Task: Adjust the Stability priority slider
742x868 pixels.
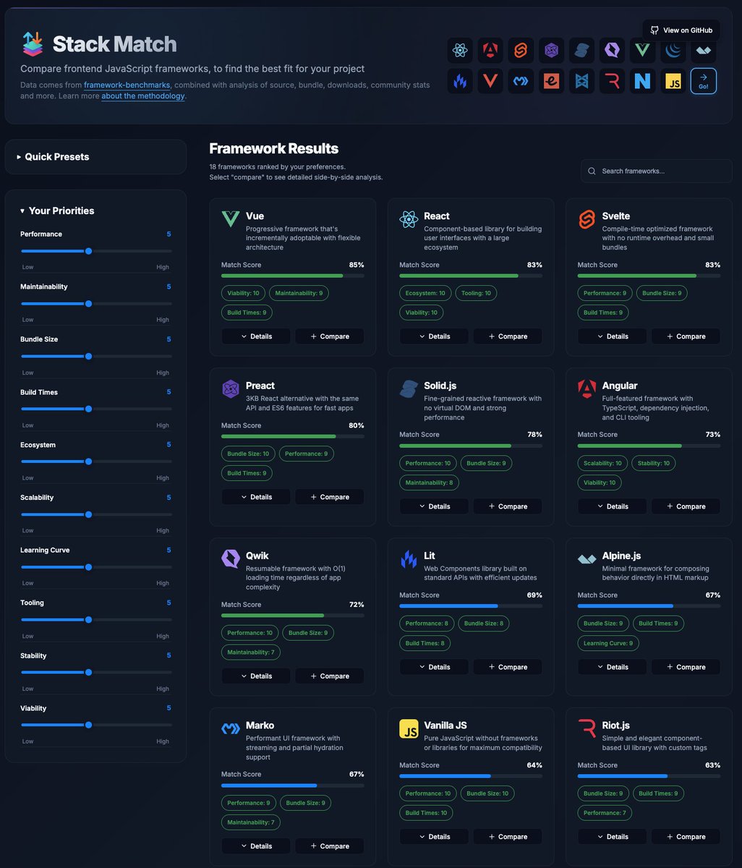Action: click(x=96, y=672)
